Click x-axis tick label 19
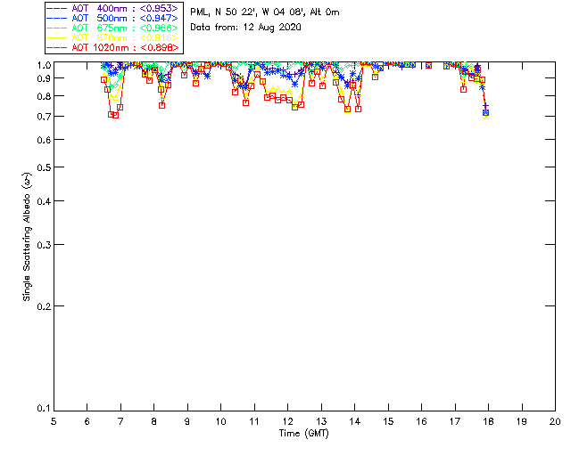 click(x=522, y=422)
